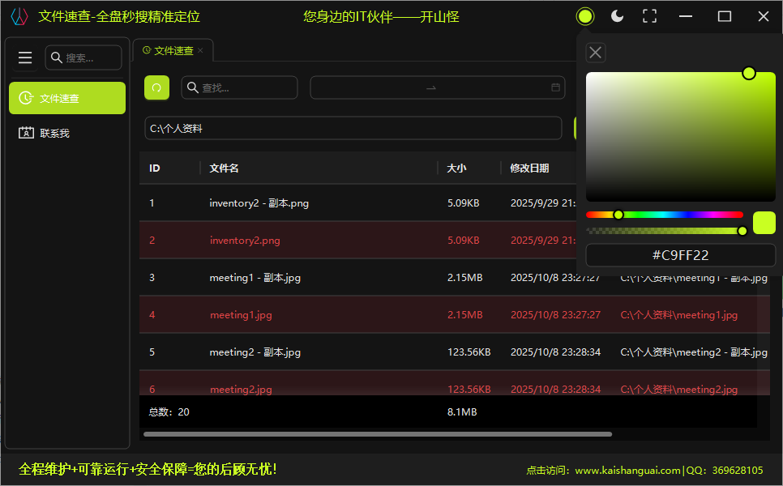Sort by the 大小 column header
The image size is (783, 486).
456,168
